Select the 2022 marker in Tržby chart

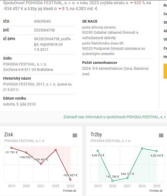click(x=142, y=148)
